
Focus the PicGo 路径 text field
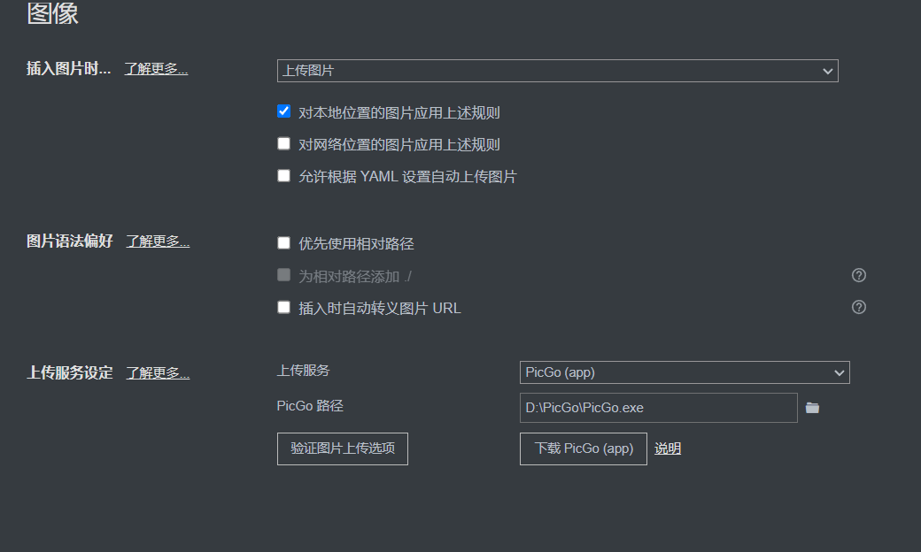pyautogui.click(x=658, y=408)
